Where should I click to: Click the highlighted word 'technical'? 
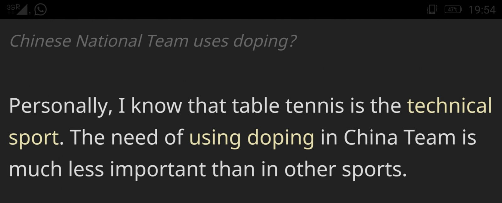click(449, 106)
